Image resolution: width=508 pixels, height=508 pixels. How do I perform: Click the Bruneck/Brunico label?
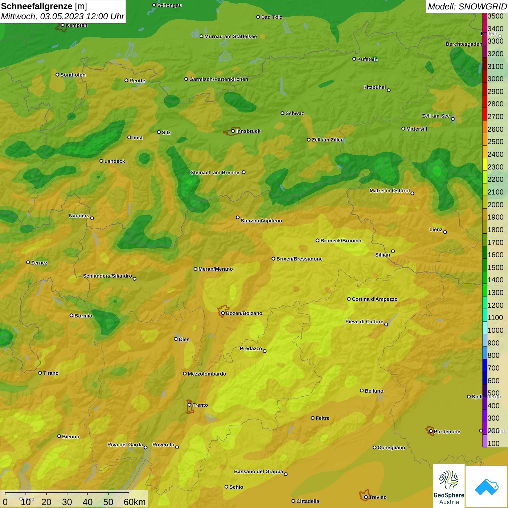click(341, 241)
